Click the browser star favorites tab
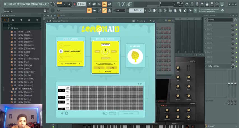Viewport: 239px width, 128px height. pos(37,20)
